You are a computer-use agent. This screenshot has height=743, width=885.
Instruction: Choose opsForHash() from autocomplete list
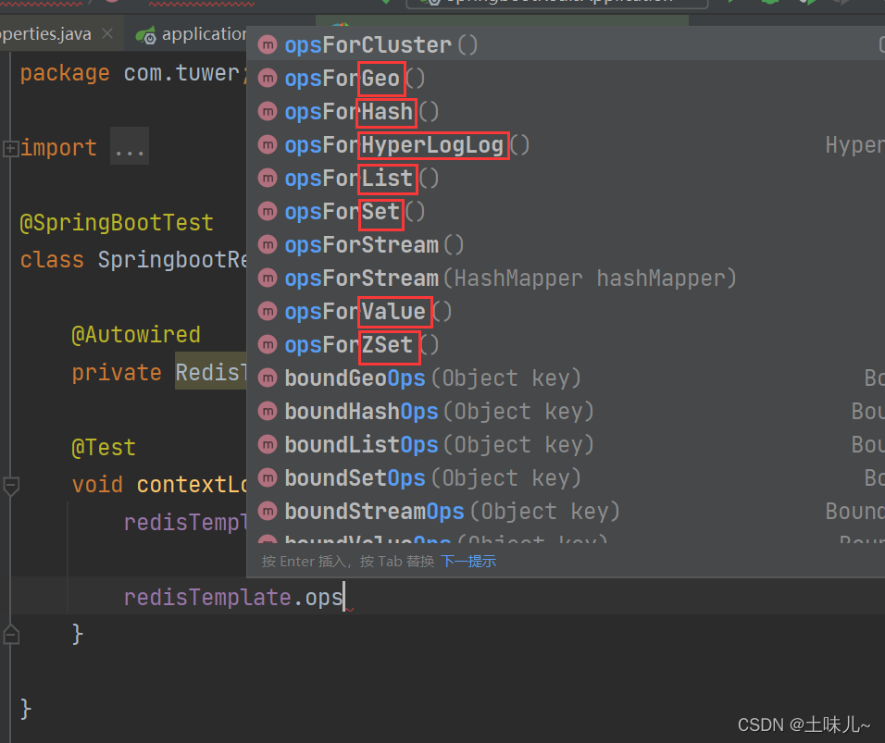[567, 111]
